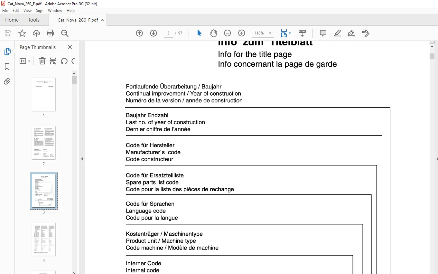Switch to the Tools tab
The width and height of the screenshot is (438, 274).
click(34, 20)
